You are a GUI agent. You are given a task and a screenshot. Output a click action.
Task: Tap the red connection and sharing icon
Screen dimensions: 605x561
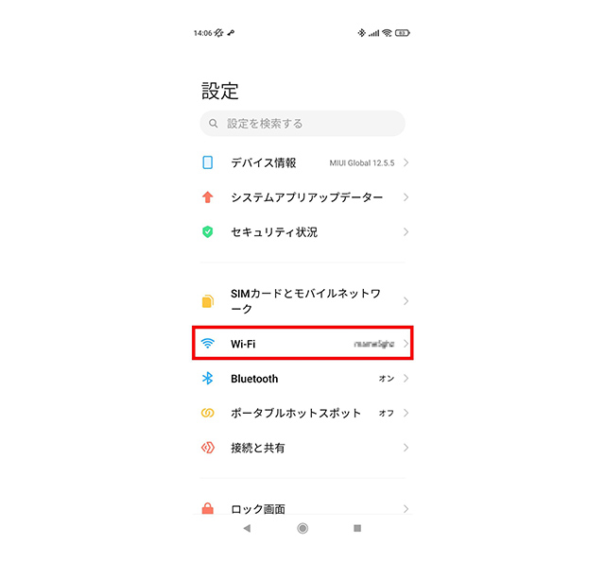pyautogui.click(x=208, y=448)
